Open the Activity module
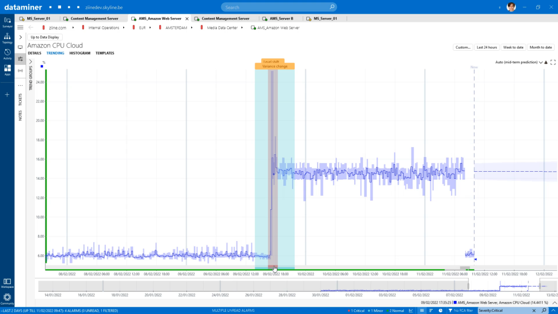The height and width of the screenshot is (314, 558). pyautogui.click(x=7, y=54)
